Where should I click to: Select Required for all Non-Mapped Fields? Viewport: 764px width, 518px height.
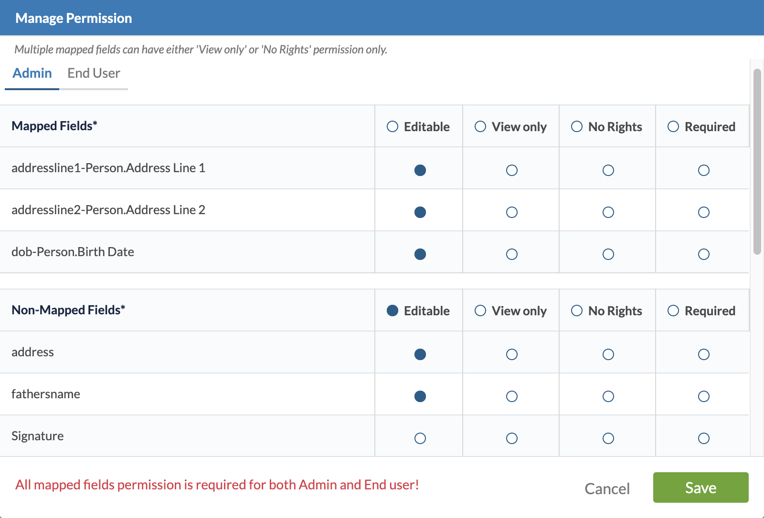click(x=673, y=311)
